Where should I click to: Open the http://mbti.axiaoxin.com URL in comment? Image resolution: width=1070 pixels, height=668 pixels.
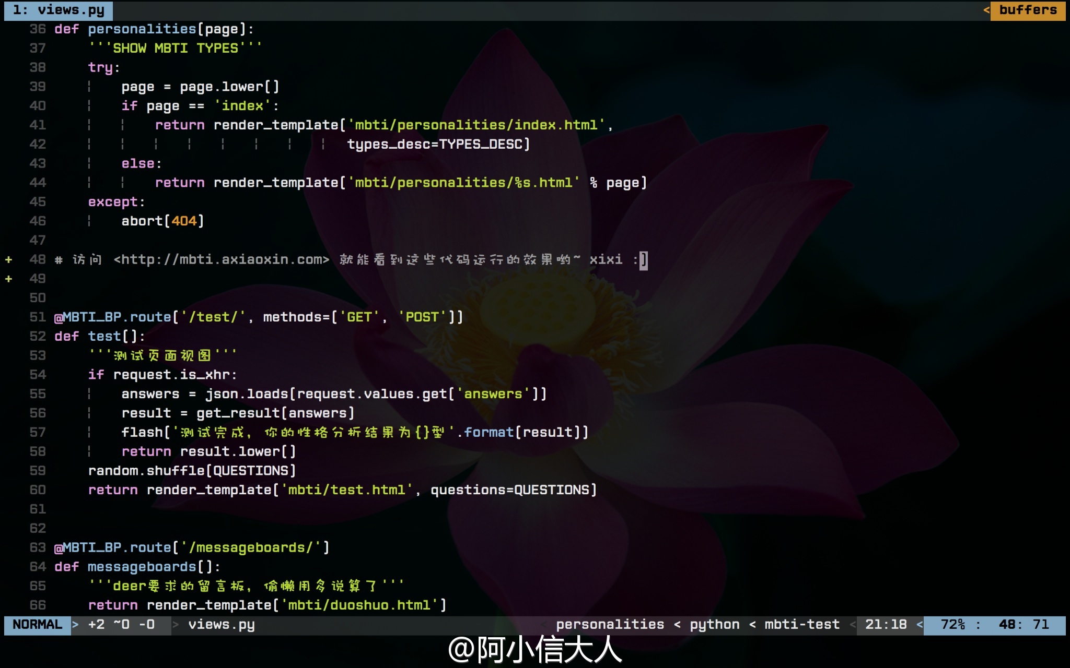222,259
